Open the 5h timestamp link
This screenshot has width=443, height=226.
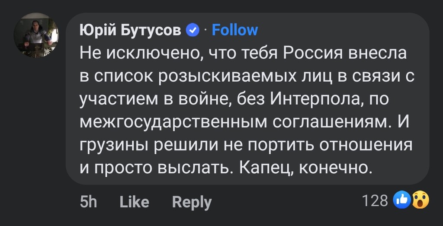click(x=89, y=202)
